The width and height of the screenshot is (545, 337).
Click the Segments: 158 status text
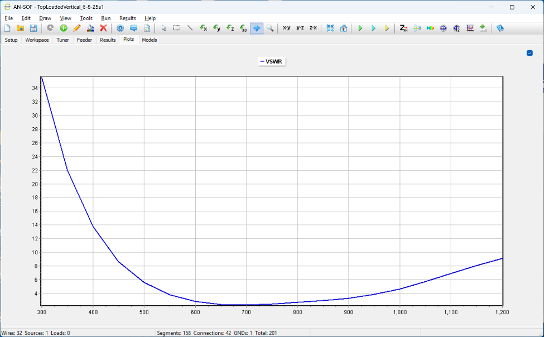174,333
